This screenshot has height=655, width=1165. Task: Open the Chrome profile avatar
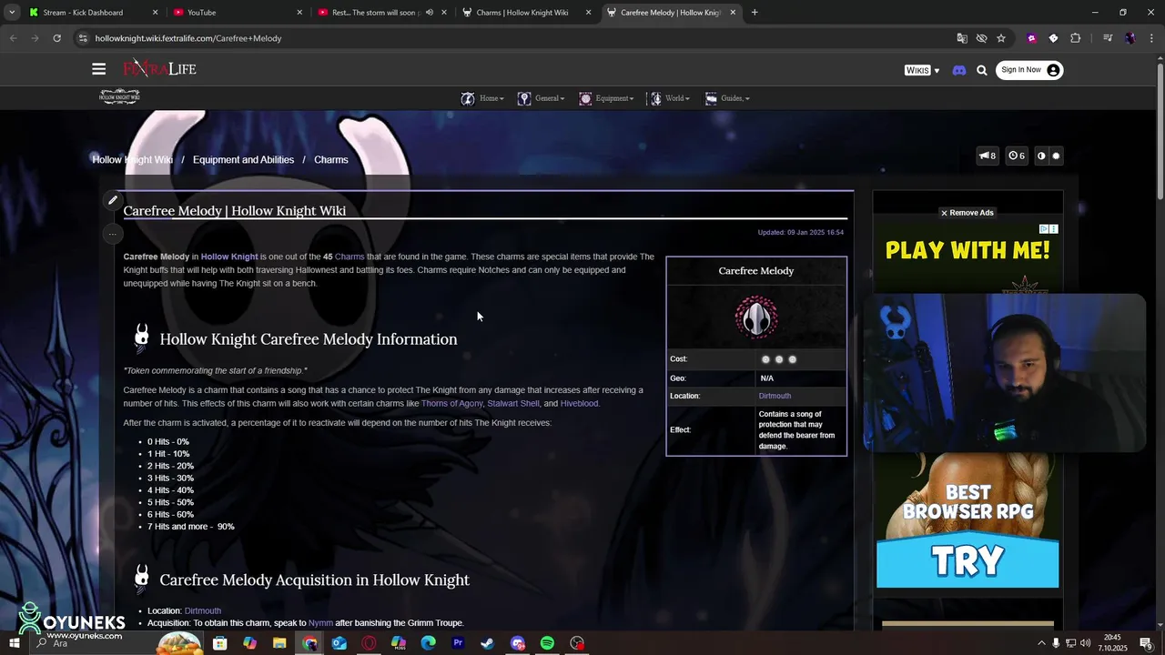pos(1130,38)
